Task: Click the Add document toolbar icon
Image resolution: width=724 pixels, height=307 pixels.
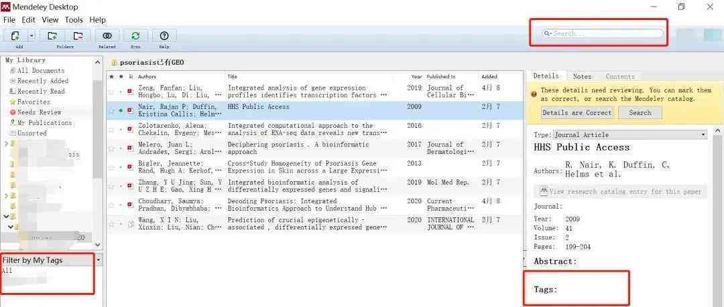Action: pyautogui.click(x=15, y=35)
